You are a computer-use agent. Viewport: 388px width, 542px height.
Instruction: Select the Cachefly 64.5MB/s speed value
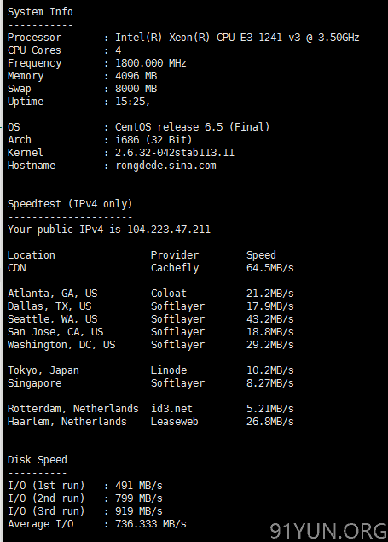(270, 268)
